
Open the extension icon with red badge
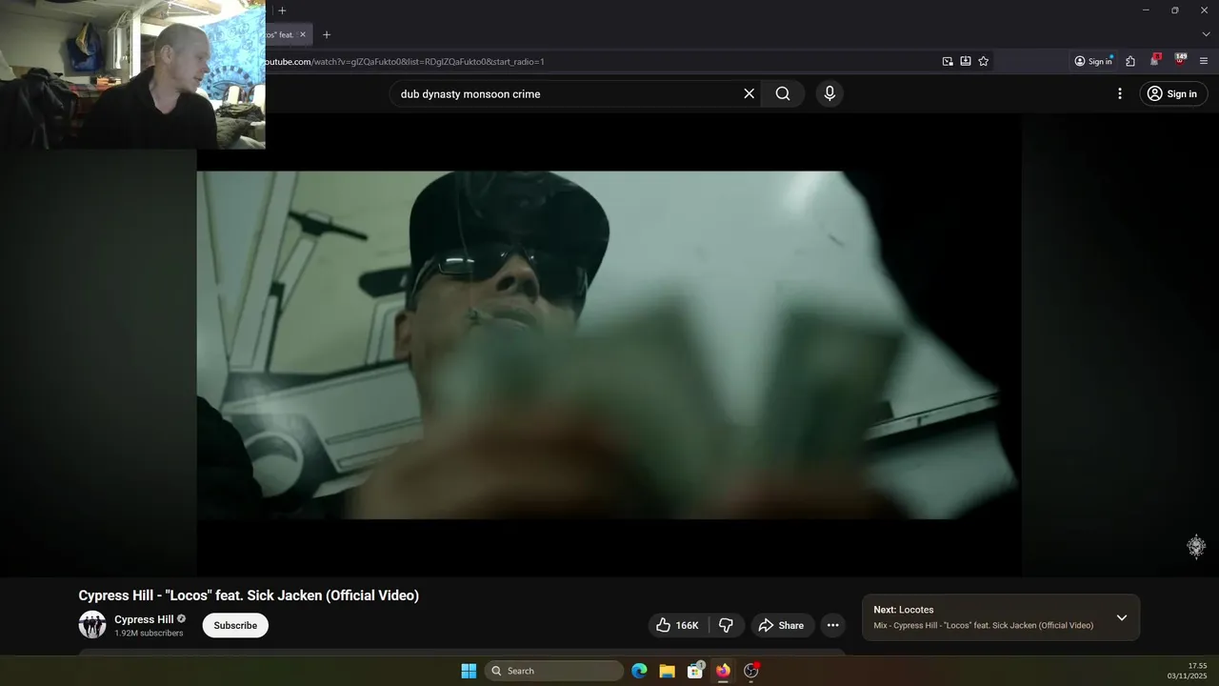(1154, 60)
